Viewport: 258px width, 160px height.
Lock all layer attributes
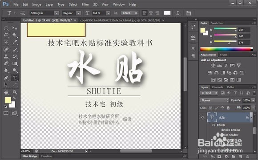point(228,108)
